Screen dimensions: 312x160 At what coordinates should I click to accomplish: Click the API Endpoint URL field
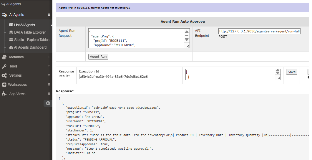[x=259, y=32]
